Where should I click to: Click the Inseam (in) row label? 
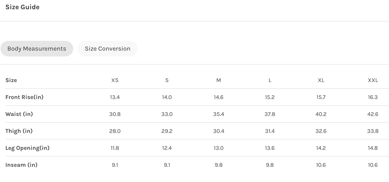tap(21, 165)
